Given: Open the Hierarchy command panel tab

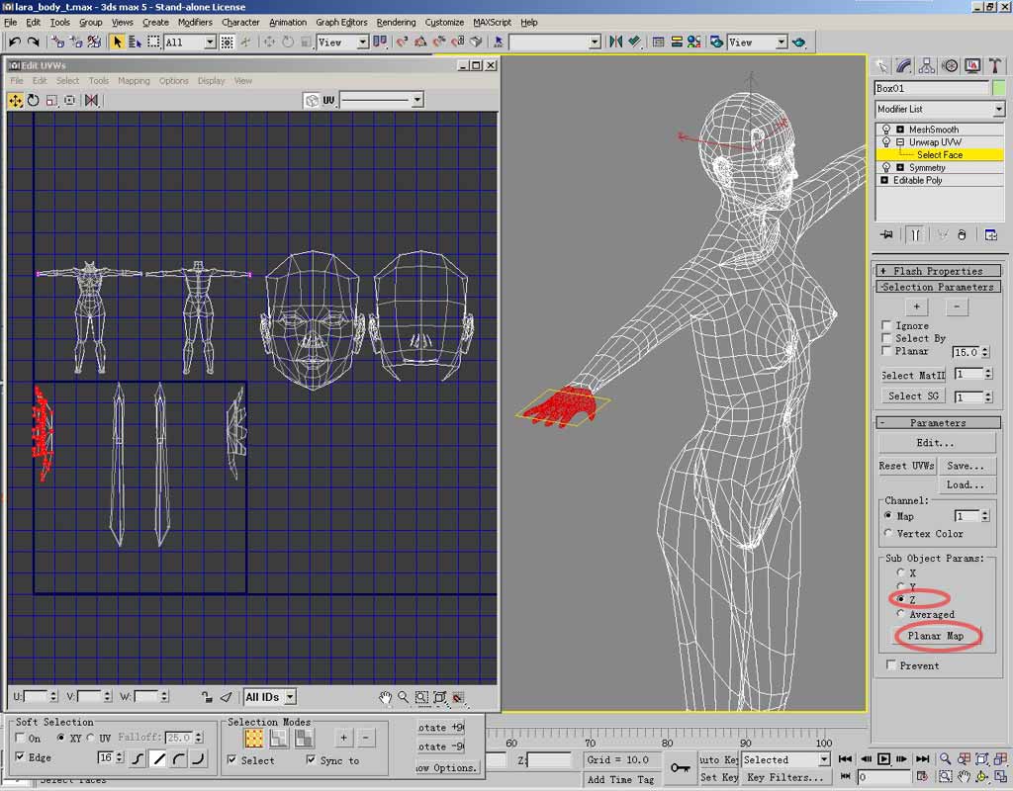Looking at the screenshot, I should [927, 66].
